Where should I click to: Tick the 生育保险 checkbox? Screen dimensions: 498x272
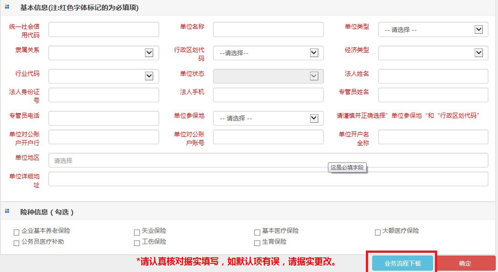(257, 243)
